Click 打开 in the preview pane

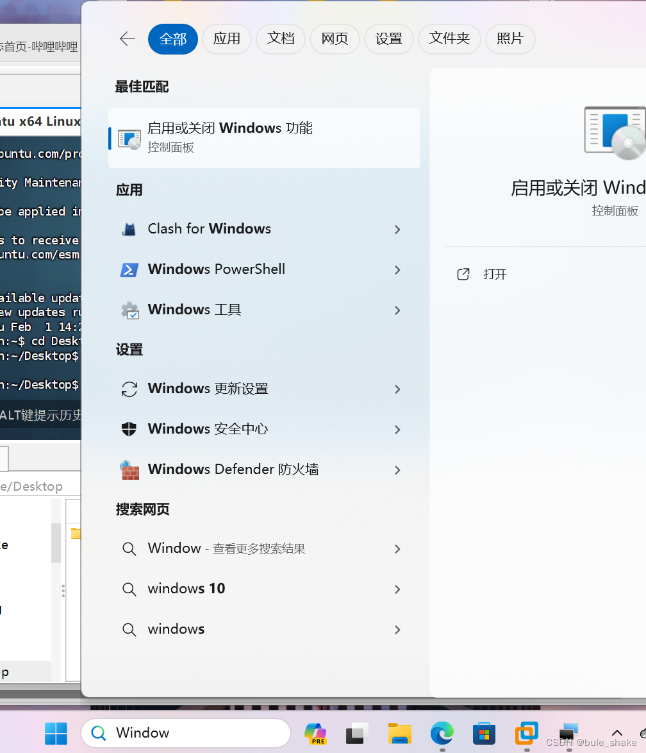[495, 275]
